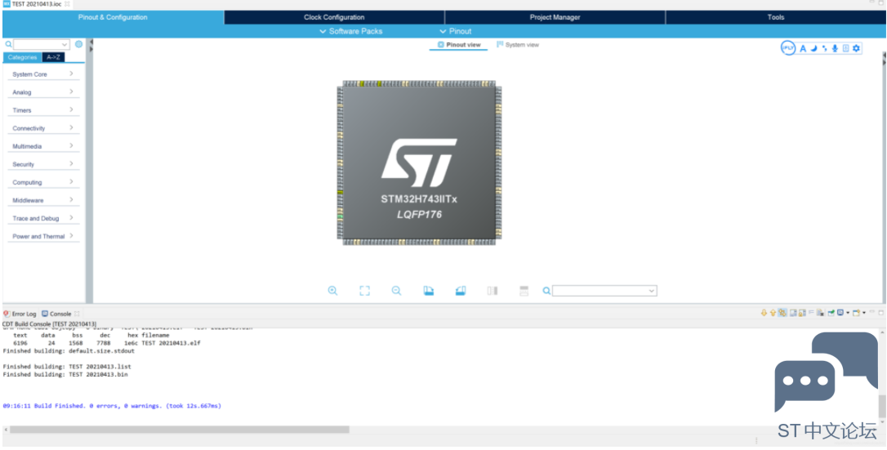The width and height of the screenshot is (887, 450).
Task: Click the STM32H743IITx chip image
Action: [x=420, y=163]
